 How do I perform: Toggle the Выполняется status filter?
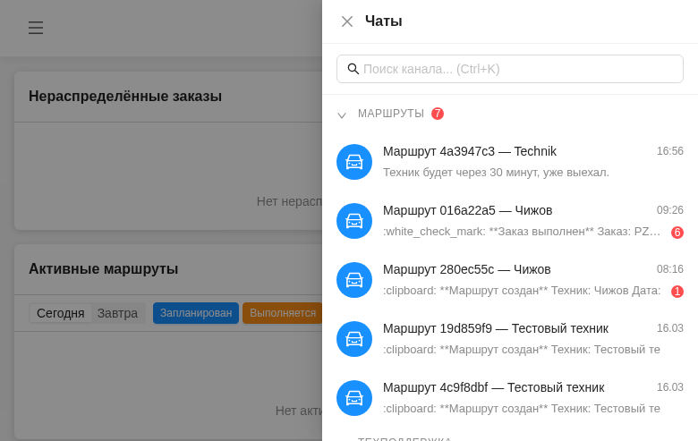pyautogui.click(x=282, y=313)
